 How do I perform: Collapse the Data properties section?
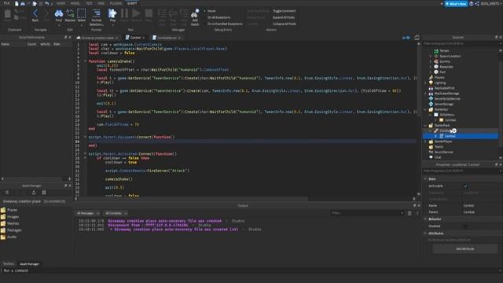(x=425, y=178)
